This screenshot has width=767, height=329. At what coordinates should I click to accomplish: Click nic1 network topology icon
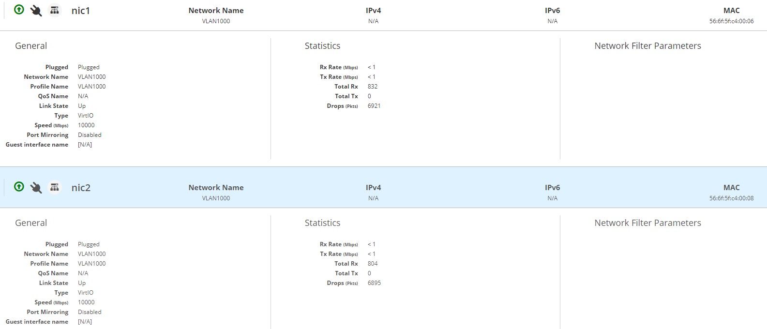(55, 11)
